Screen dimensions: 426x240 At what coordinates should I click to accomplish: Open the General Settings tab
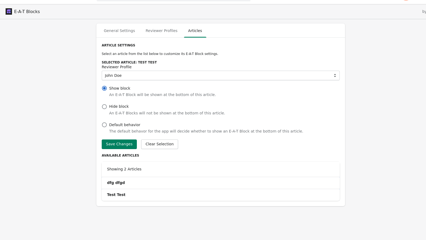pyautogui.click(x=119, y=31)
